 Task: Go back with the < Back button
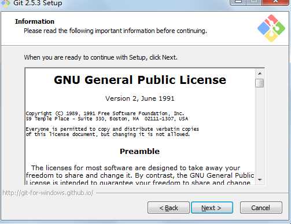coord(168,208)
